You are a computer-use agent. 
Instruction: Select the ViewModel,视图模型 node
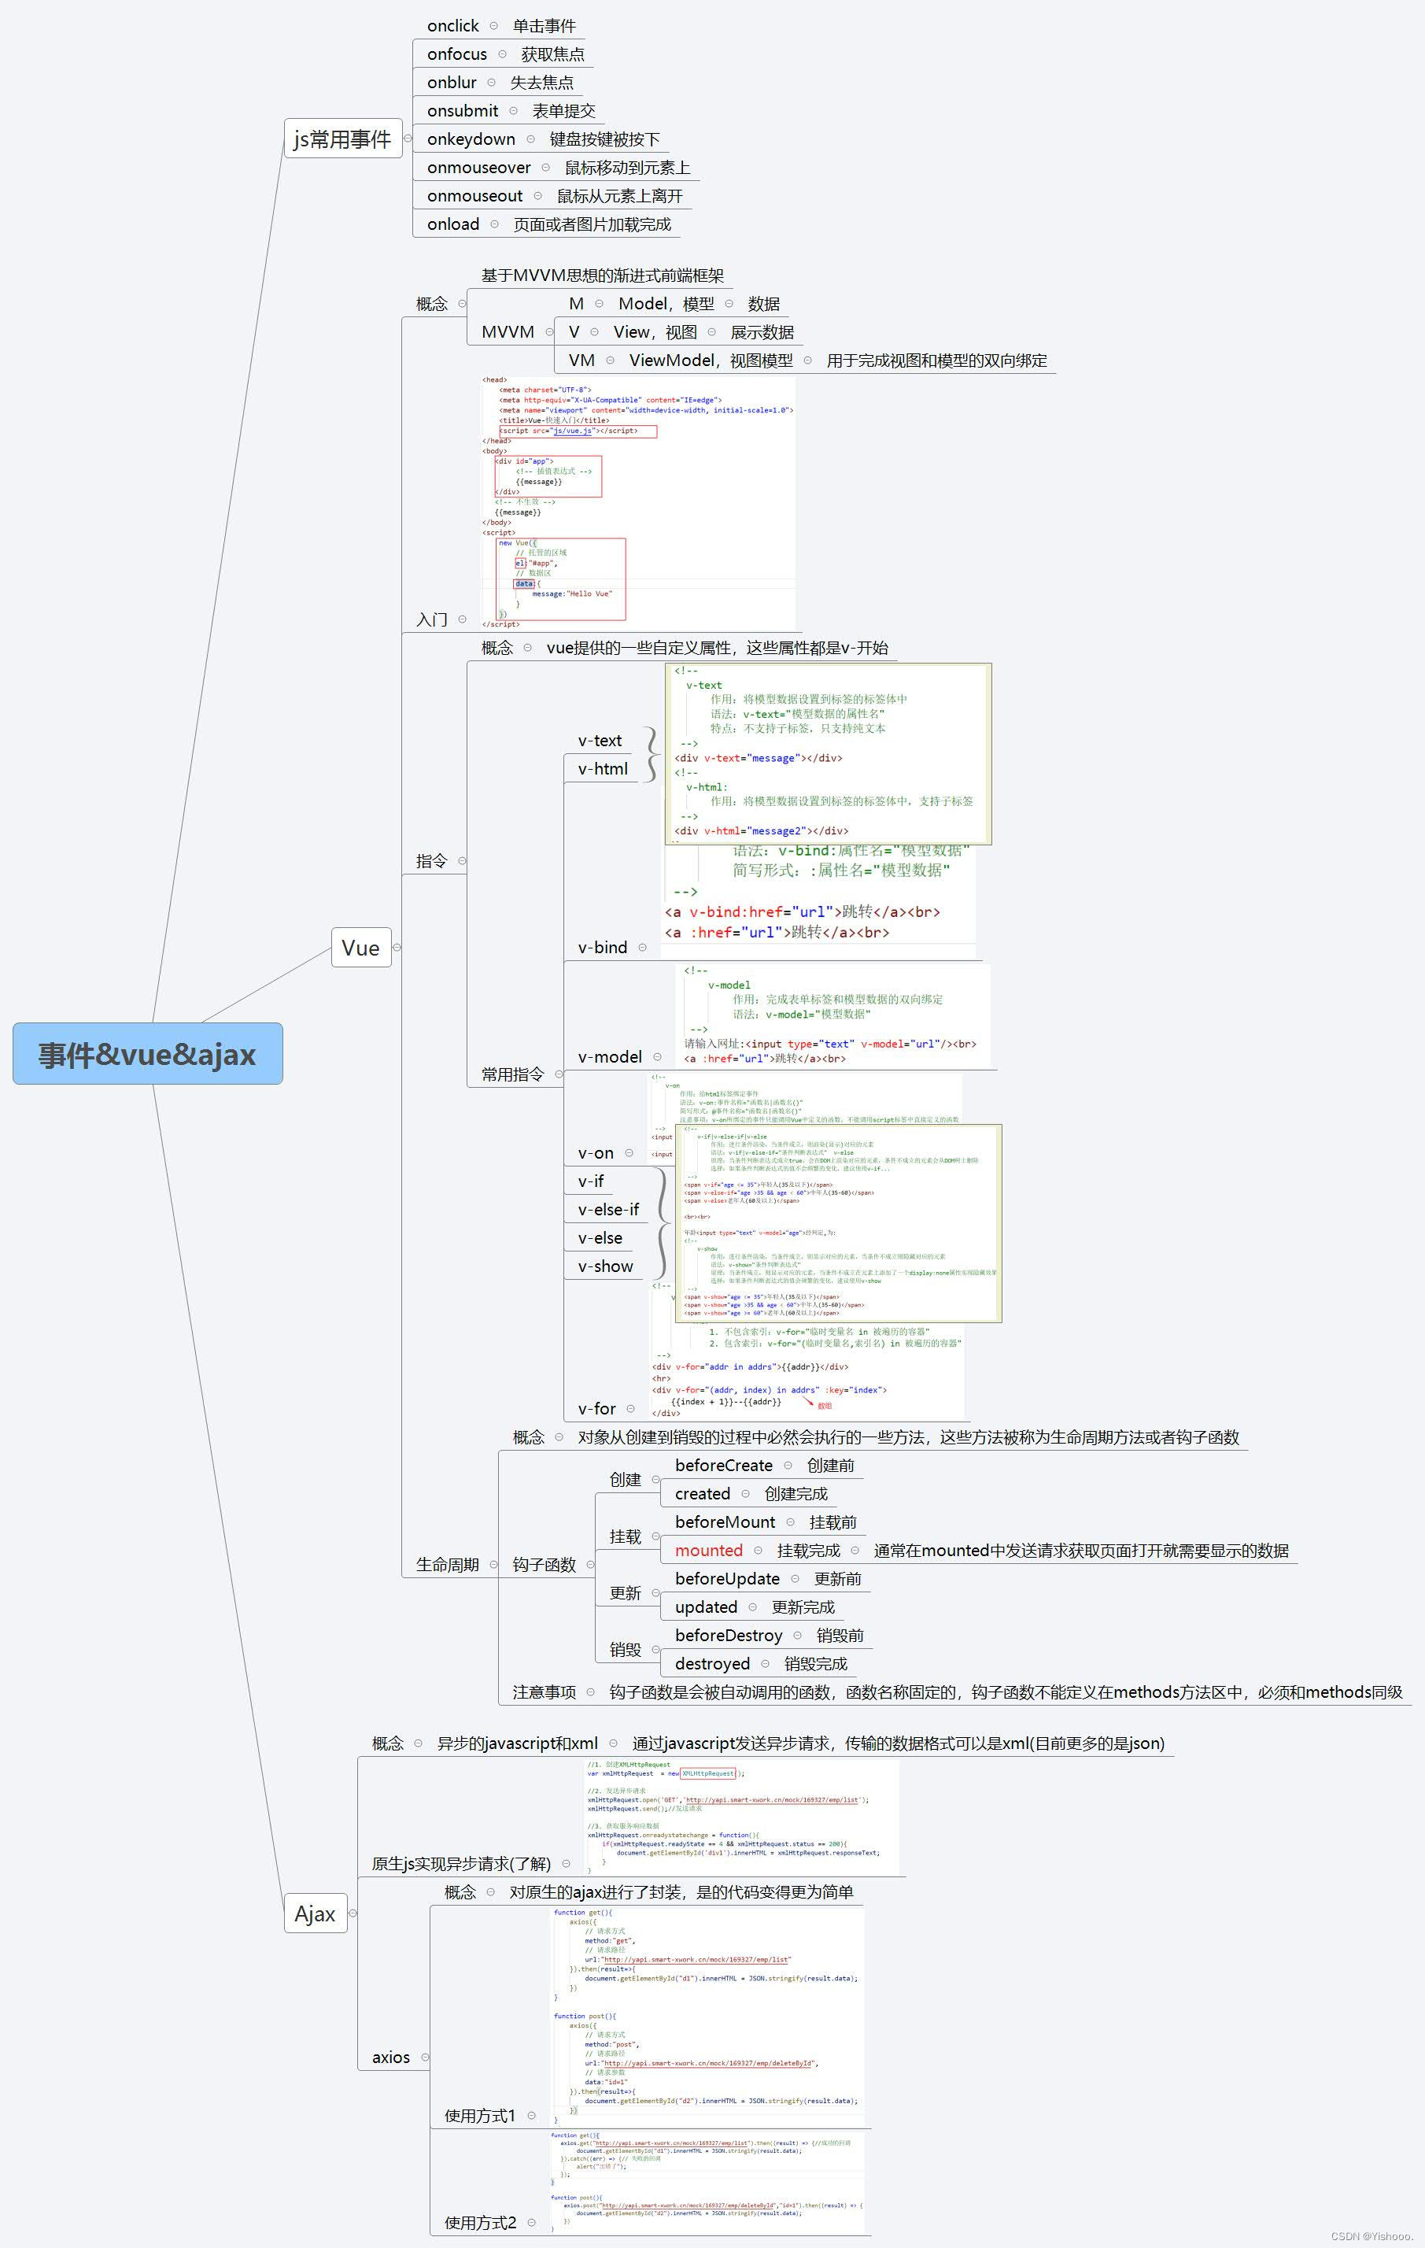coord(711,360)
